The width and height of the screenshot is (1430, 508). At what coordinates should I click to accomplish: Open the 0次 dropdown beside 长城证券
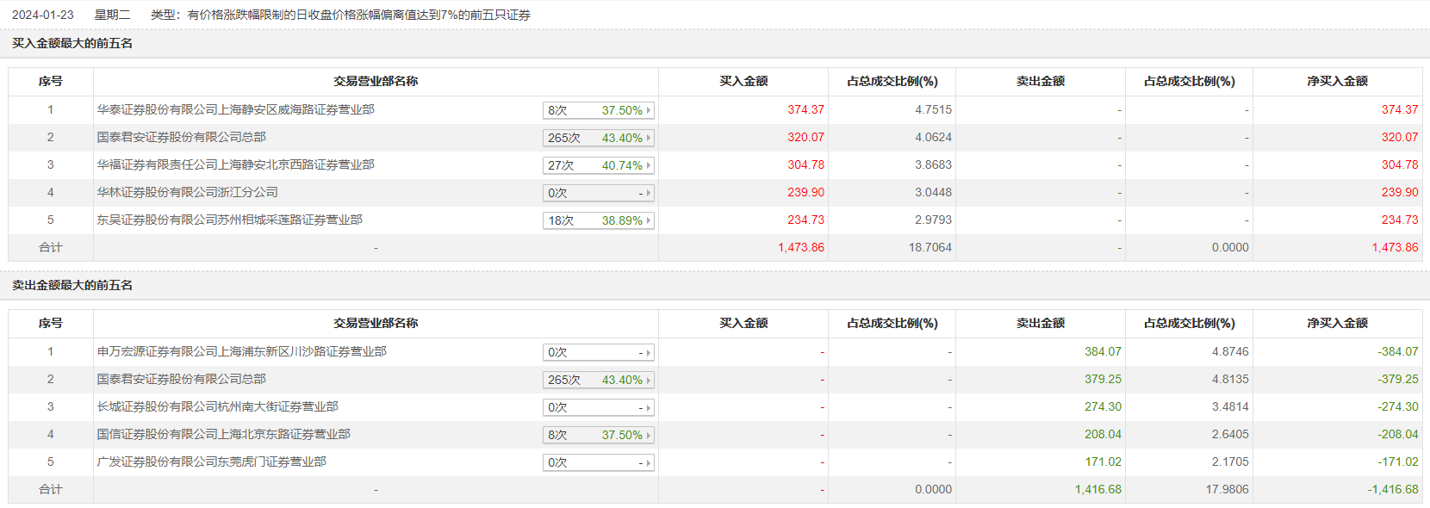[598, 407]
